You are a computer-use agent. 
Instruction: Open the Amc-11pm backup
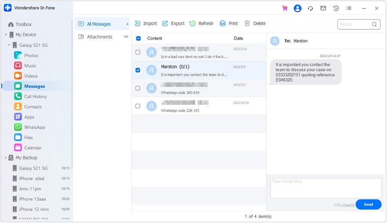41,189
